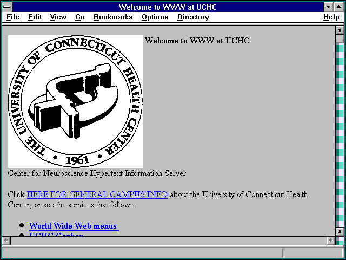Click the vertical scrollbar thumb
The image size is (346, 260).
point(340,38)
